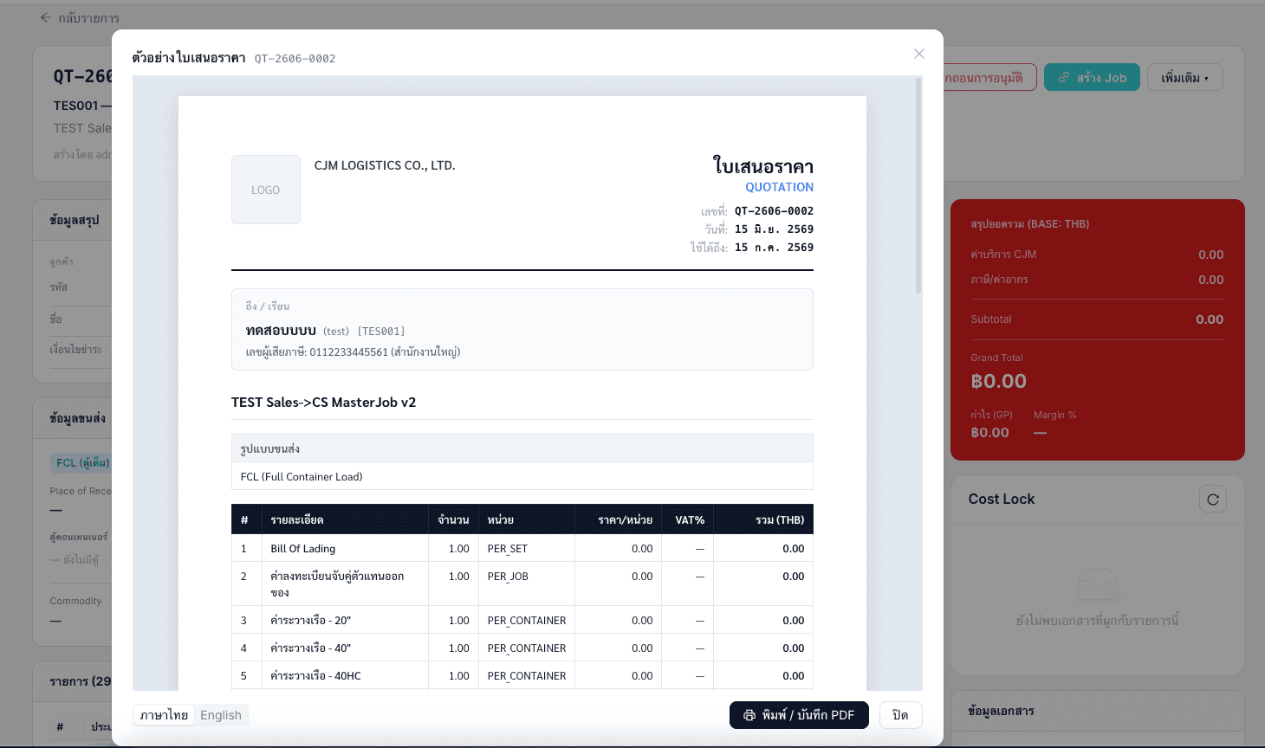The height and width of the screenshot is (748, 1265).
Task: Click the link icon on สร้าง Job
Action: (x=1064, y=78)
